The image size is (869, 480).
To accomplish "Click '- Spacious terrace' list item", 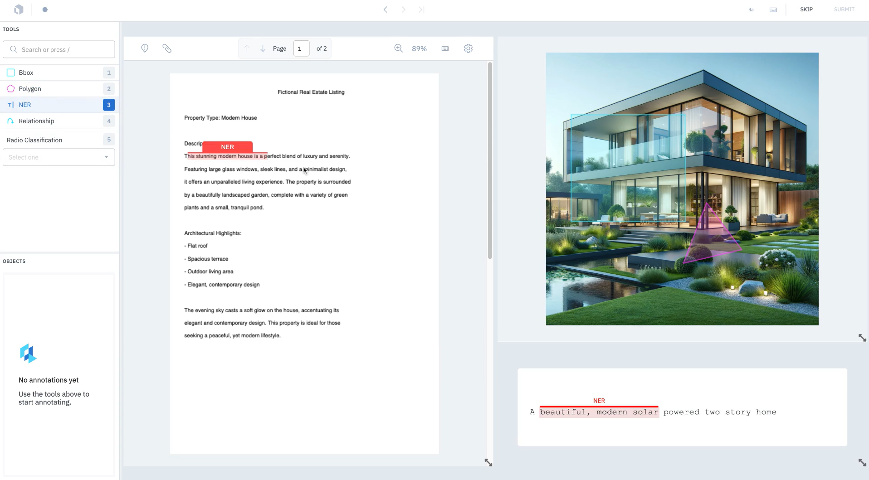I will coord(206,259).
